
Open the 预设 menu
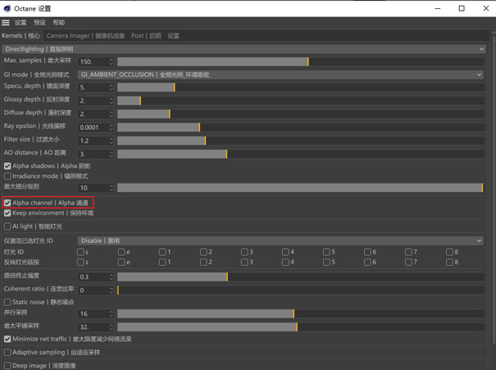39,22
